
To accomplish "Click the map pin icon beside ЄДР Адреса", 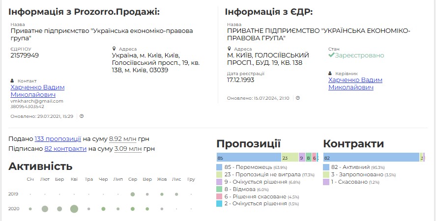I will point(229,49).
